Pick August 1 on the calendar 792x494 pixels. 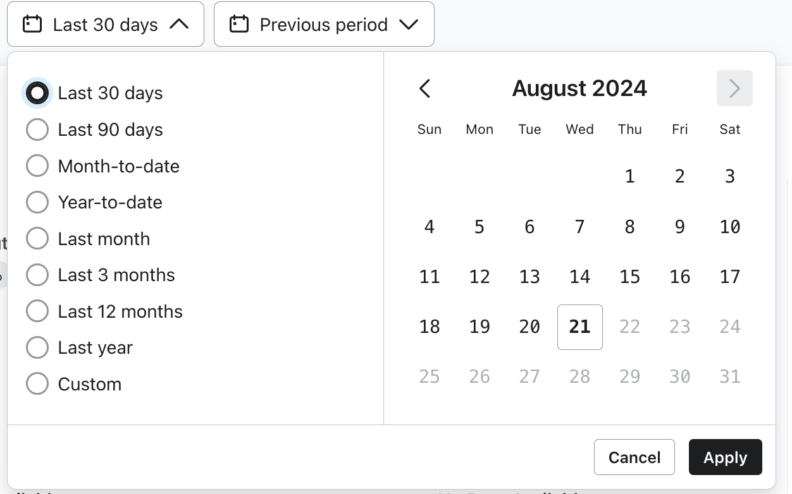pos(629,176)
